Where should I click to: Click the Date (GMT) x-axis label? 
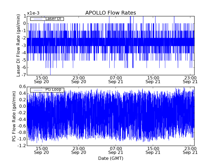(110, 158)
